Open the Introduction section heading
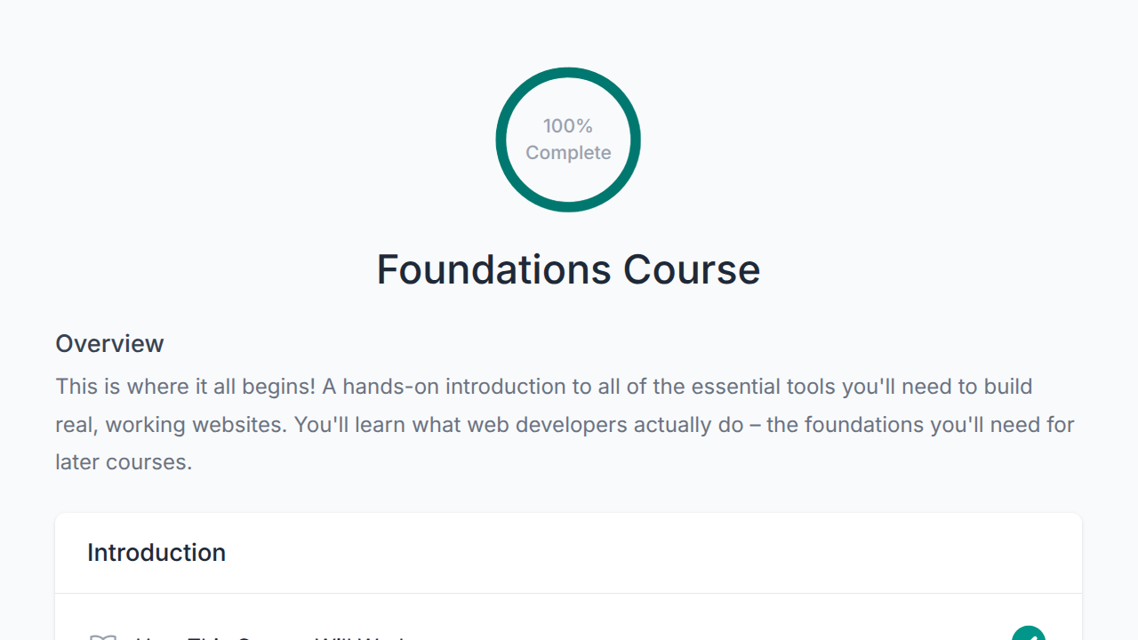 (156, 553)
